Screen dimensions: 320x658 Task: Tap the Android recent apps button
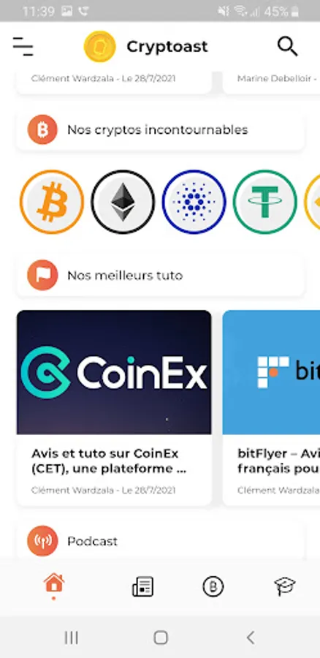click(x=72, y=638)
